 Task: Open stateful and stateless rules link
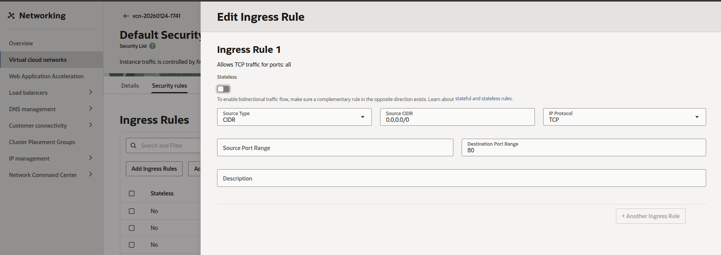pos(484,99)
